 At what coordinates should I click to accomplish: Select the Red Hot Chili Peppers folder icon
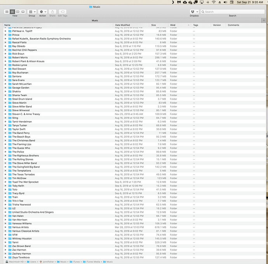pyautogui.click(x=10, y=50)
